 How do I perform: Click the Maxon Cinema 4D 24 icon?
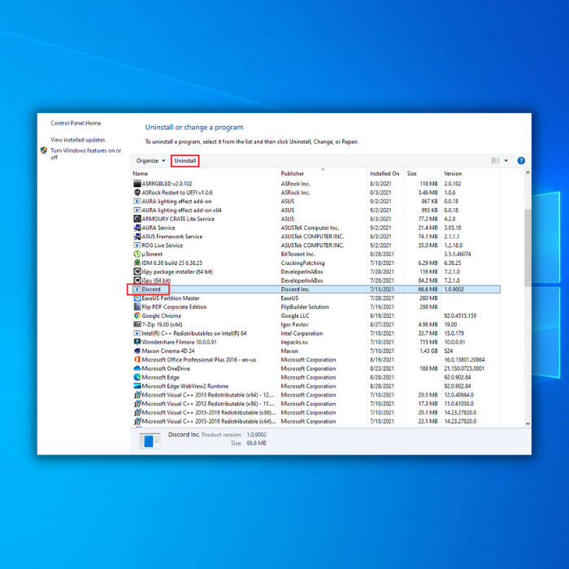pyautogui.click(x=137, y=351)
